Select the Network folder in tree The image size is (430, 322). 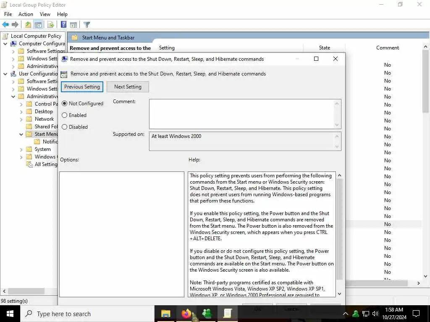click(44, 119)
